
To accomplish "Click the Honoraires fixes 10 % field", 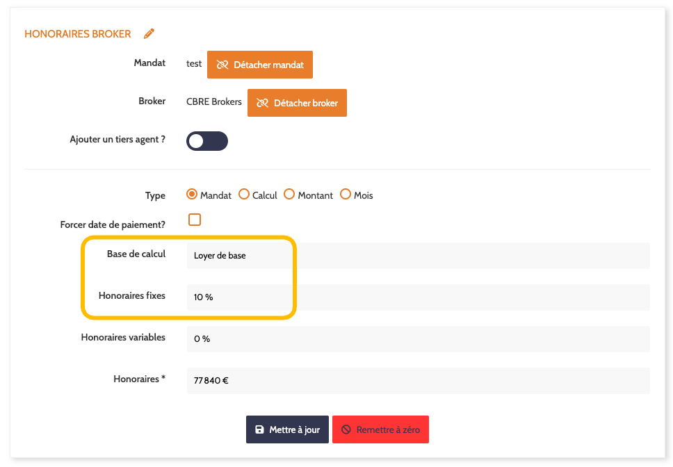I will (417, 297).
